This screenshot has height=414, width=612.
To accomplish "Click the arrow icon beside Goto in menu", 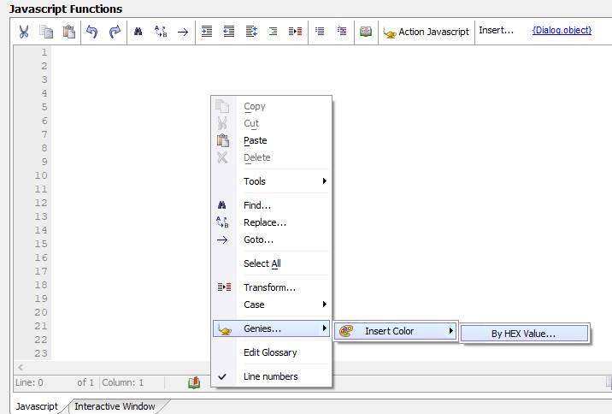I will [x=222, y=240].
